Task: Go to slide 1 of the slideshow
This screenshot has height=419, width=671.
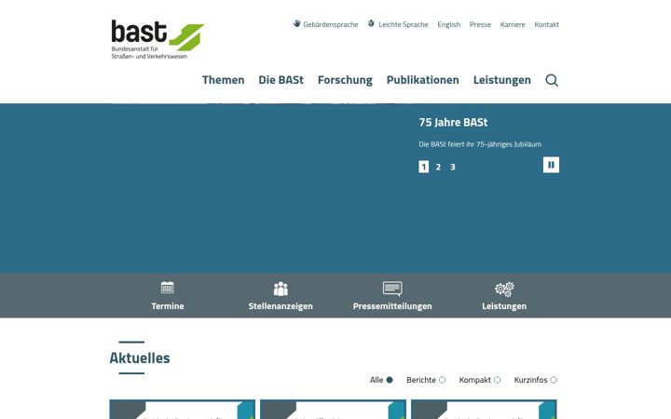Action: point(424,167)
